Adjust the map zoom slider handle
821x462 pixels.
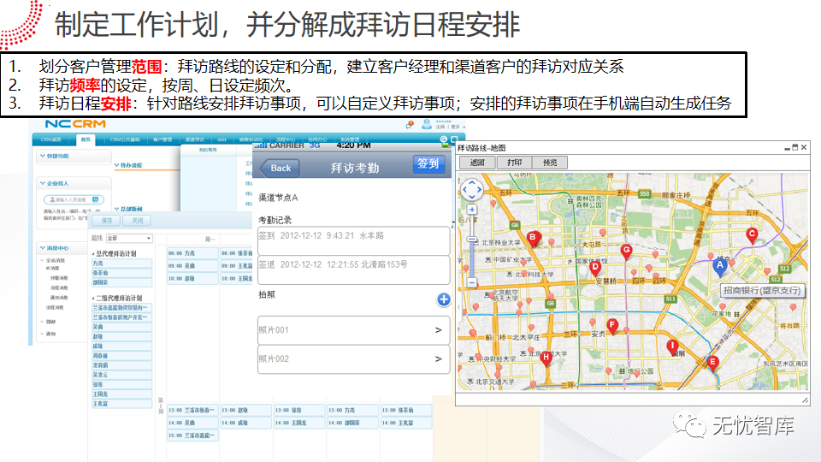click(x=472, y=240)
